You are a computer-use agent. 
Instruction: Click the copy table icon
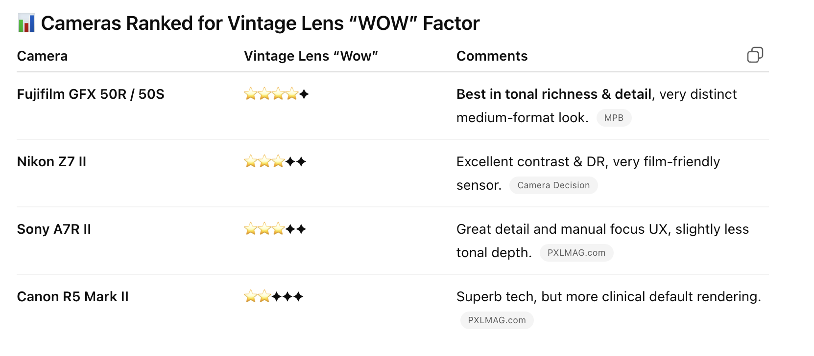755,55
